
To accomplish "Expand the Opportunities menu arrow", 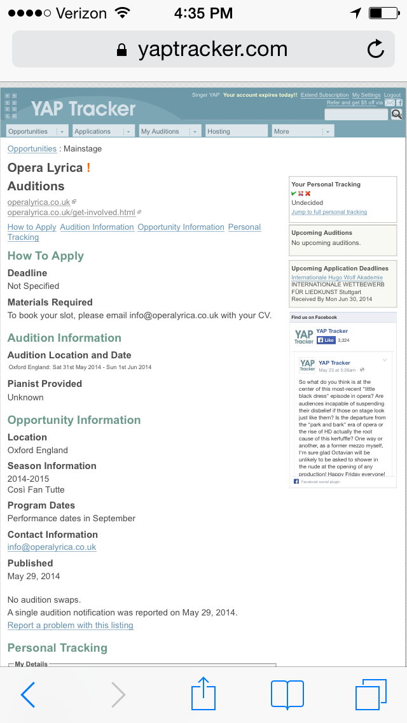I will click(62, 131).
